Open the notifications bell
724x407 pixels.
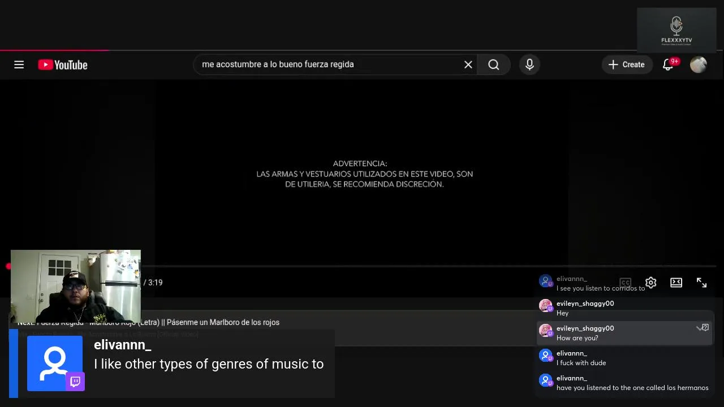click(x=668, y=64)
